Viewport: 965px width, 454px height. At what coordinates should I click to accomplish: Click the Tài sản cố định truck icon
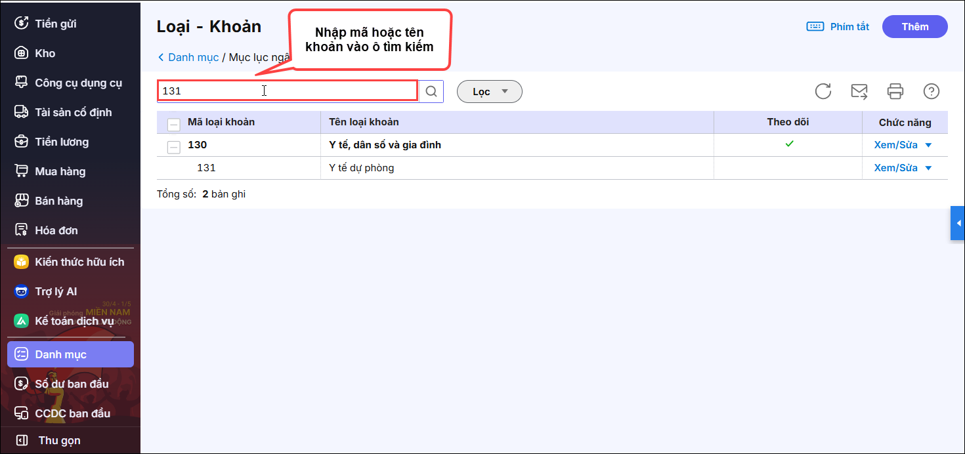22,112
